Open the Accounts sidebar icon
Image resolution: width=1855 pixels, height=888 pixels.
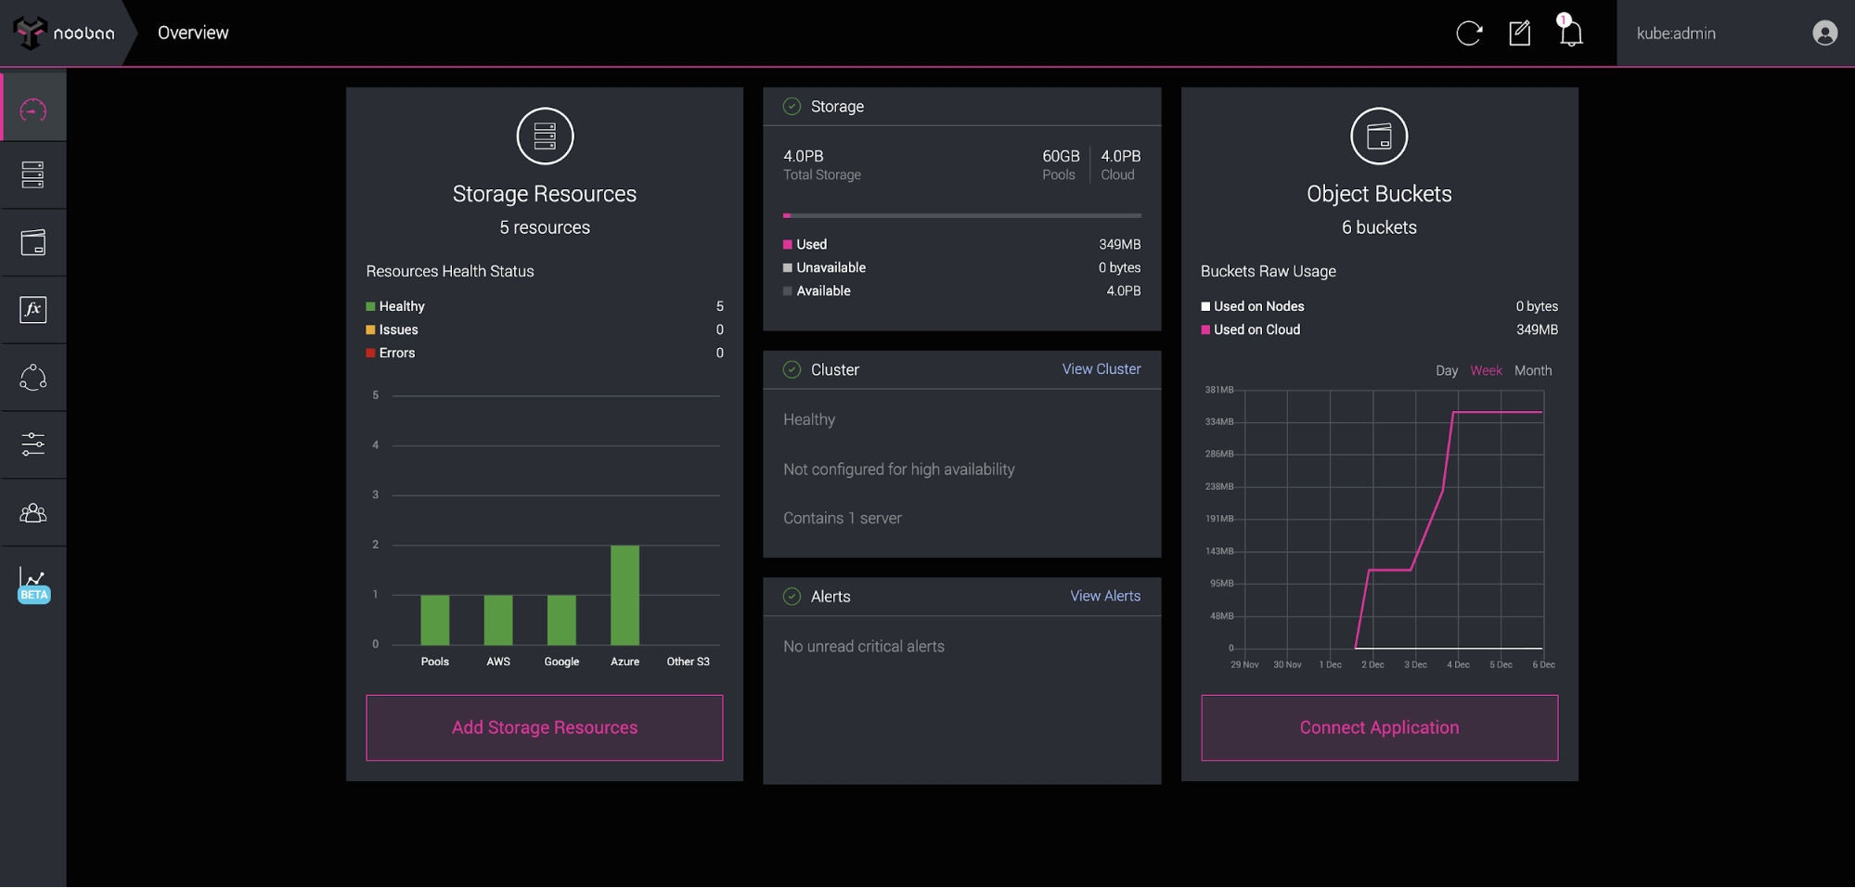[x=33, y=513]
